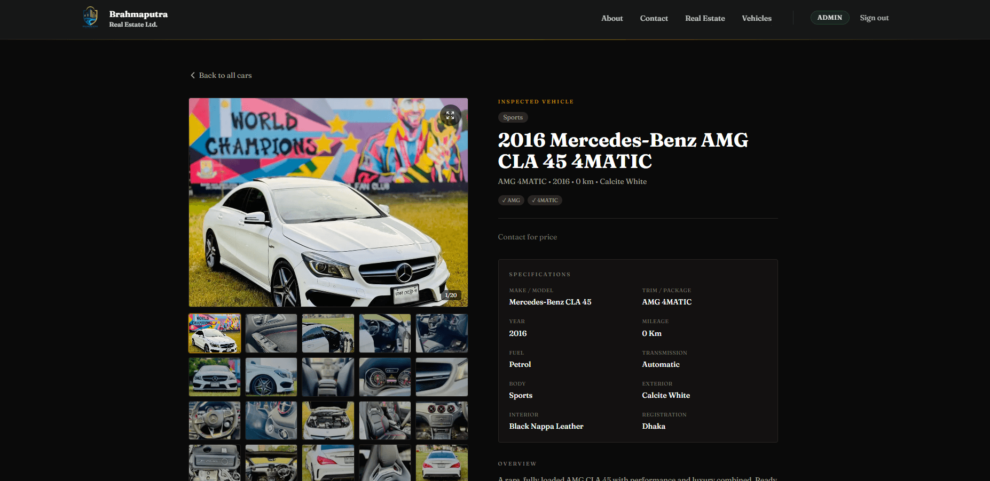The image size is (990, 481).
Task: Click the main car photo
Action: point(328,202)
